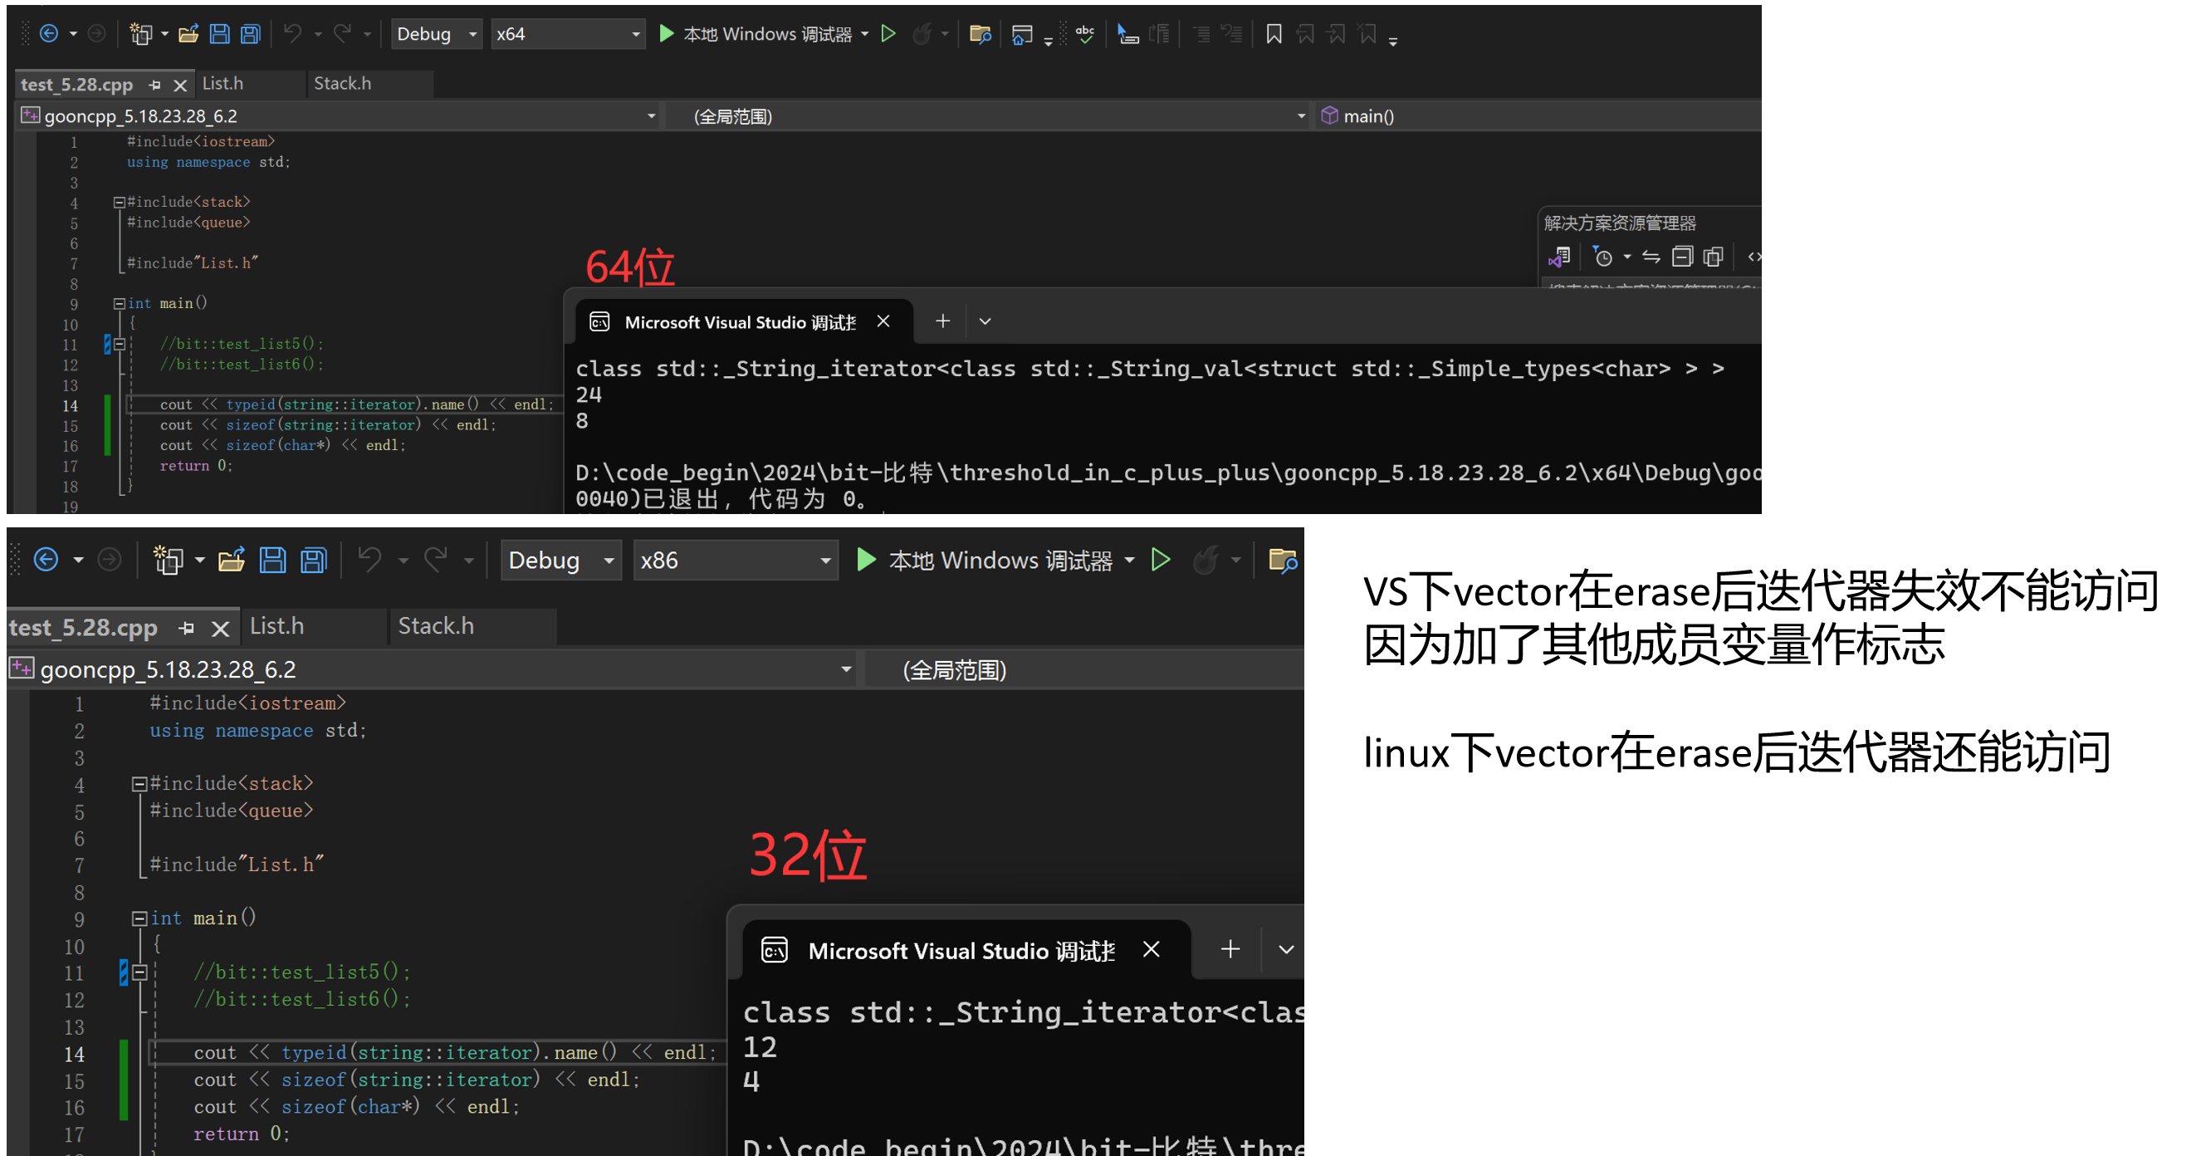Click the open file icon in lower toolbar
Screen dimensions: 2196x1156
pos(231,560)
